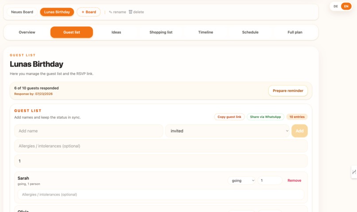Select the Neues Board board
The height and width of the screenshot is (212, 357).
22,12
